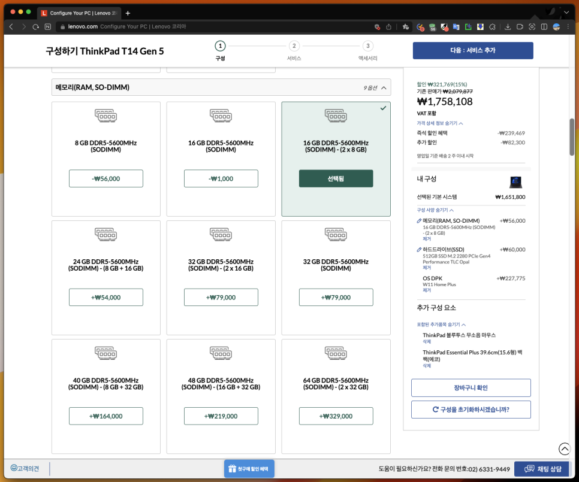Viewport: 579px width, 482px height.
Task: Click 다음 : 서비스 추가 button
Action: [473, 50]
